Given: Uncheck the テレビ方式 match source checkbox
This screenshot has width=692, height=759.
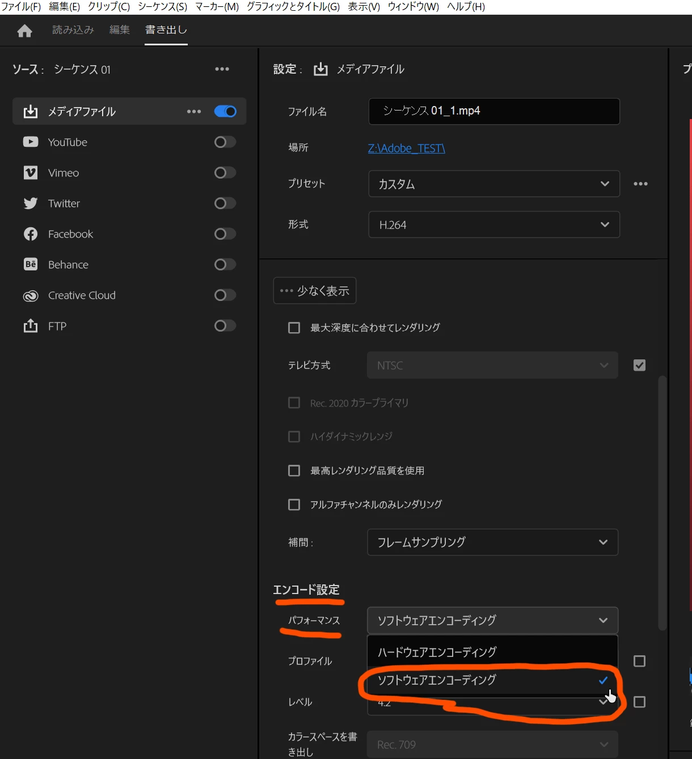Looking at the screenshot, I should tap(639, 366).
